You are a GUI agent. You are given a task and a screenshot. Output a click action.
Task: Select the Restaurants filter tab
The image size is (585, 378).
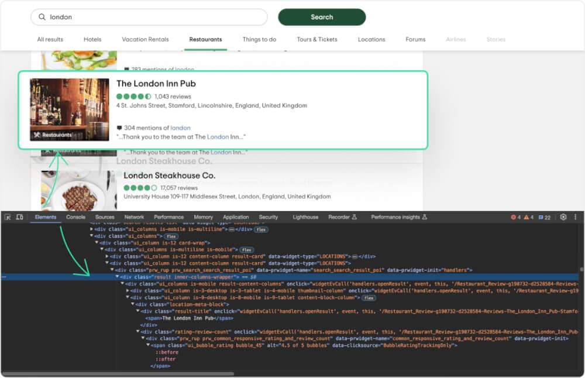click(x=205, y=39)
